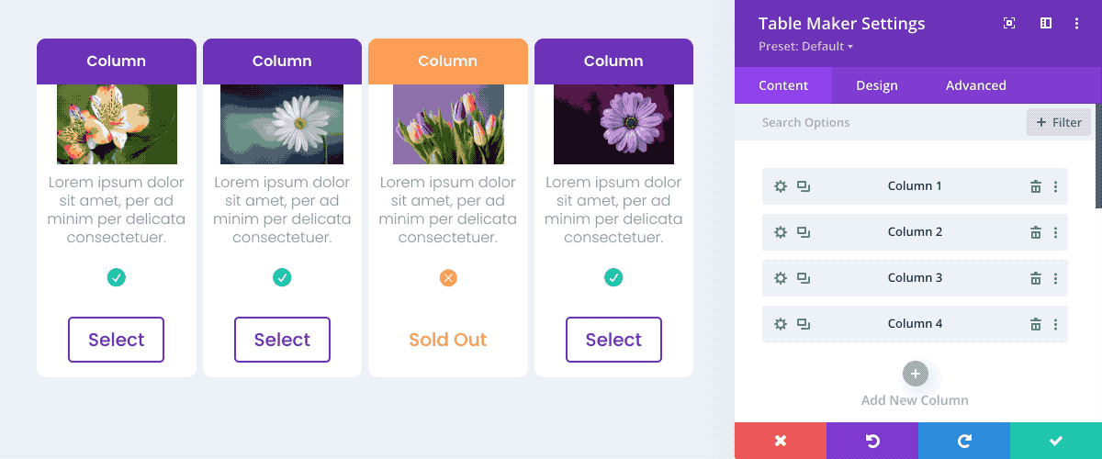Click the undo arrow button

tap(872, 441)
